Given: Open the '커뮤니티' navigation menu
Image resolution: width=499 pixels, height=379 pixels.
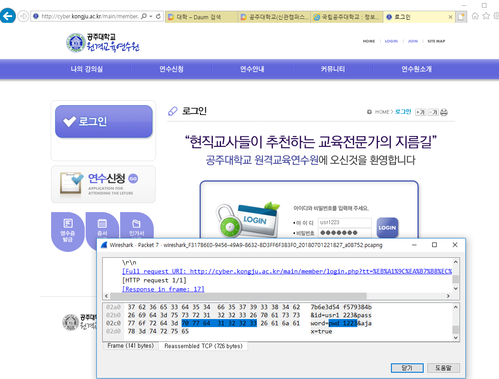Looking at the screenshot, I should point(333,69).
